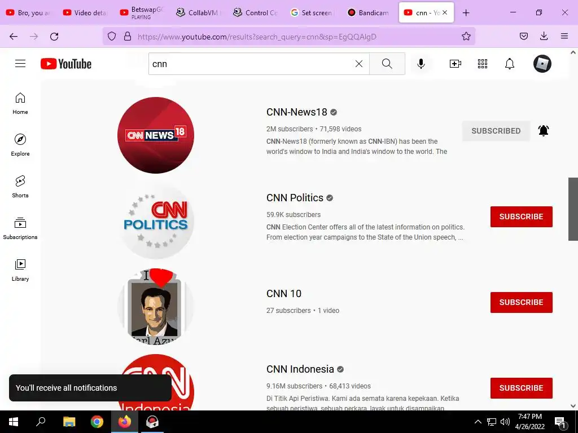
Task: Open the Firefox downloads arrow
Action: pos(544,36)
